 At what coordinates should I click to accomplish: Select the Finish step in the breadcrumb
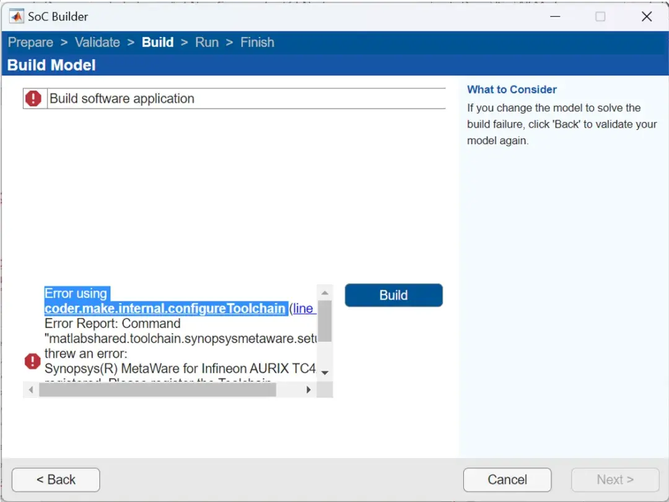click(257, 42)
